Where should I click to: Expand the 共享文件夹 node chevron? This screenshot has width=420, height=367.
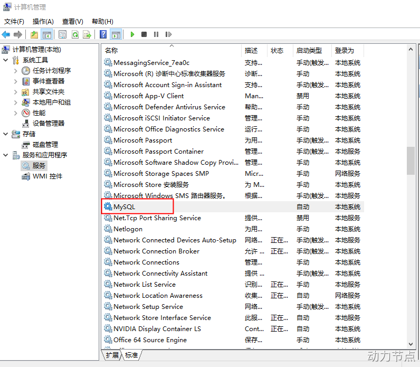[15, 92]
